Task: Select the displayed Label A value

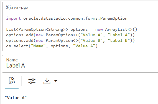Action: pos(16,66)
